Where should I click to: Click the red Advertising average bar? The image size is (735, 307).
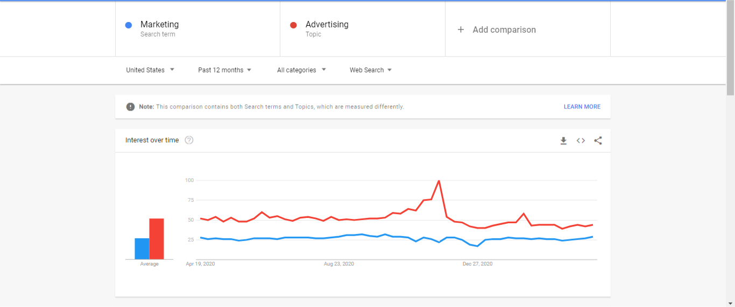(157, 239)
